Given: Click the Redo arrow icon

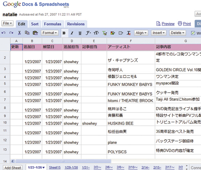Looking at the screenshot, I should 11,33.
